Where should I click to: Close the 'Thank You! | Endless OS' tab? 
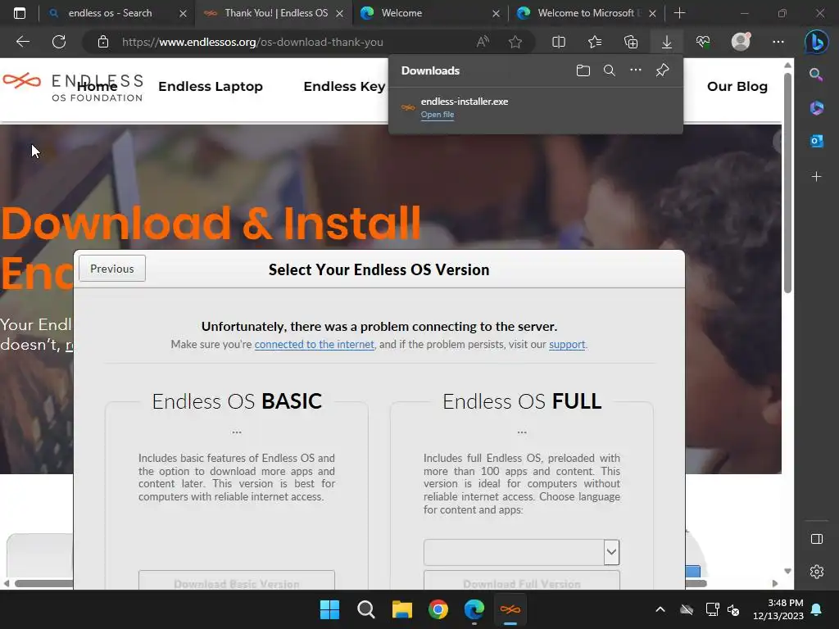pos(339,13)
